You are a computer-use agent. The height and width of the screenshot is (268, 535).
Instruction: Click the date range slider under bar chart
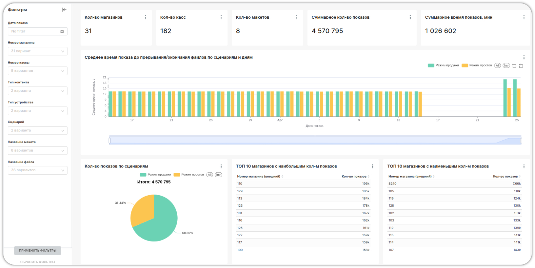pyautogui.click(x=315, y=141)
